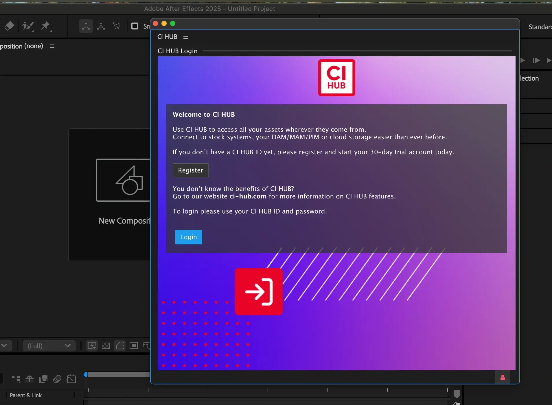Select the Roto Brush tool
Screen dimensions: 552x405
[x=28, y=26]
